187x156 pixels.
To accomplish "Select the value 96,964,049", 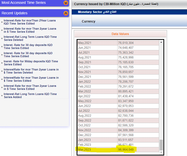I will tap(126, 149).
